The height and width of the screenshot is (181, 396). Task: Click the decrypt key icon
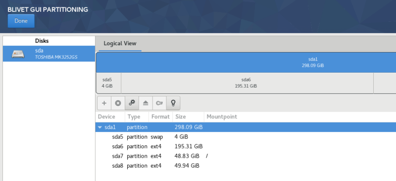[159, 103]
